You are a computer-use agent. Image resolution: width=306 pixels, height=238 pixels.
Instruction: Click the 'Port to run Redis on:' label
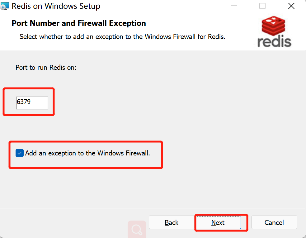46,68
